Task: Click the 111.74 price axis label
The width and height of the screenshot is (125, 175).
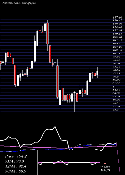Action: point(117,30)
